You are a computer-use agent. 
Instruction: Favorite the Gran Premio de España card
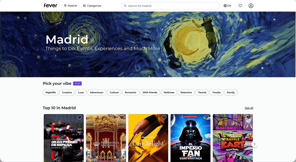79,118
